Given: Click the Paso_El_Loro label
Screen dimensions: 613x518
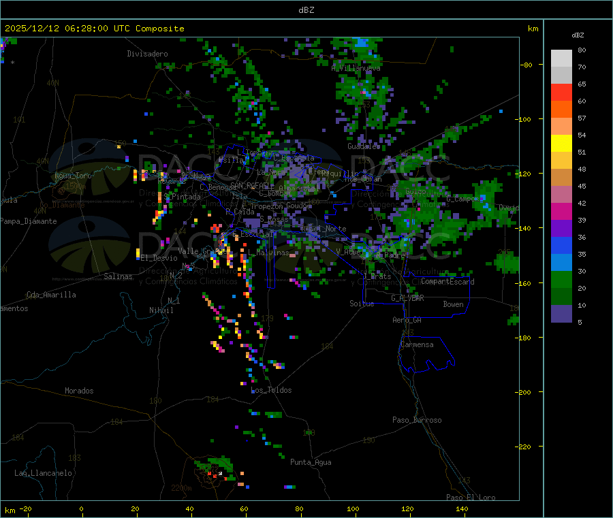Looking at the screenshot, I should (471, 498).
